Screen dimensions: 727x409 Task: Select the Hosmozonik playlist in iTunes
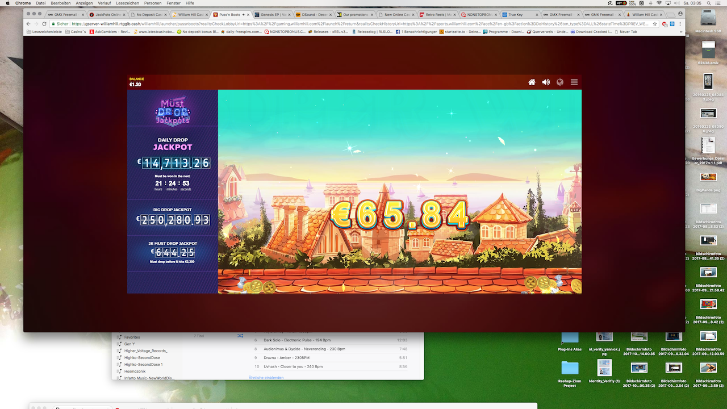tap(135, 371)
